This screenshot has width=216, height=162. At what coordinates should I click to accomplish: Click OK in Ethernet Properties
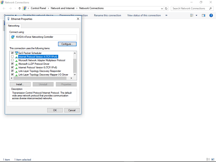coord(55,110)
